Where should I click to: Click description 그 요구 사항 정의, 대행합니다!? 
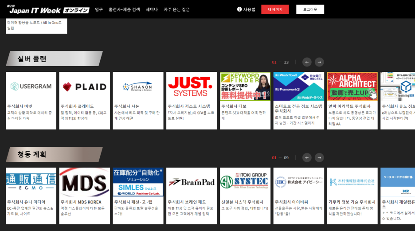(x=245, y=208)
